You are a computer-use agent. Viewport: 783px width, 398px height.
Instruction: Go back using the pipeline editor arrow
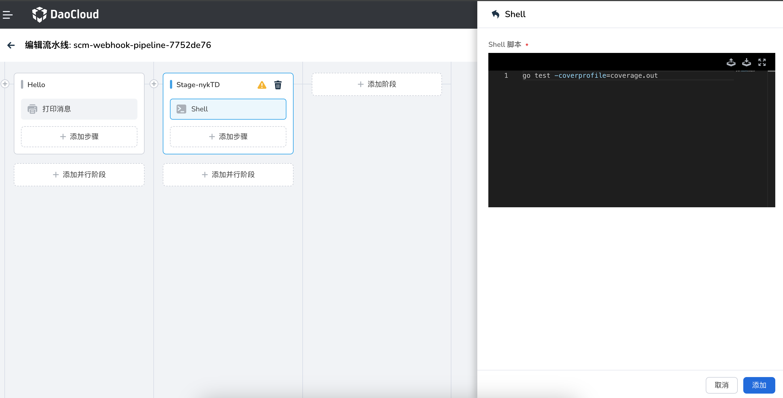tap(11, 45)
